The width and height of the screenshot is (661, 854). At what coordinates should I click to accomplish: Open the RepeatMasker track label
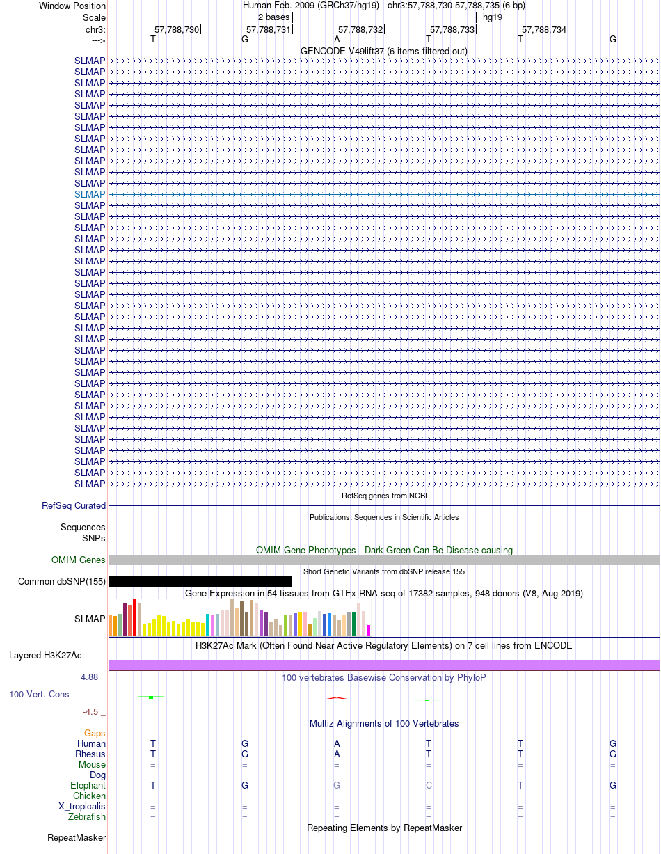coord(77,837)
